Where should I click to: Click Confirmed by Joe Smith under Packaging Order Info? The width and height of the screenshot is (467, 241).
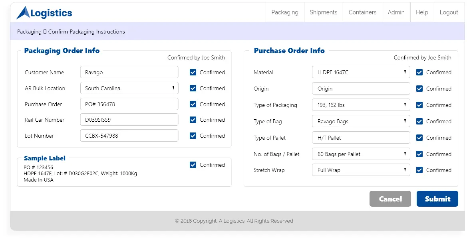pos(196,57)
